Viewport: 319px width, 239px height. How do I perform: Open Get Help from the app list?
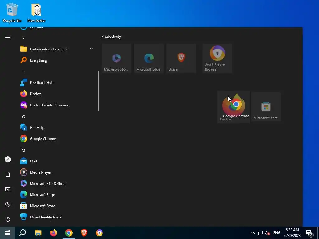57,127
